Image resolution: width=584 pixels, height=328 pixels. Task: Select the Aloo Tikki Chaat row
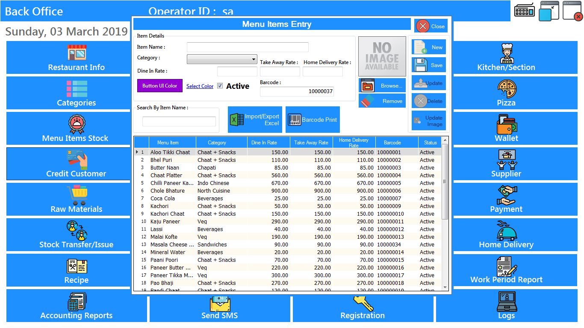point(288,152)
